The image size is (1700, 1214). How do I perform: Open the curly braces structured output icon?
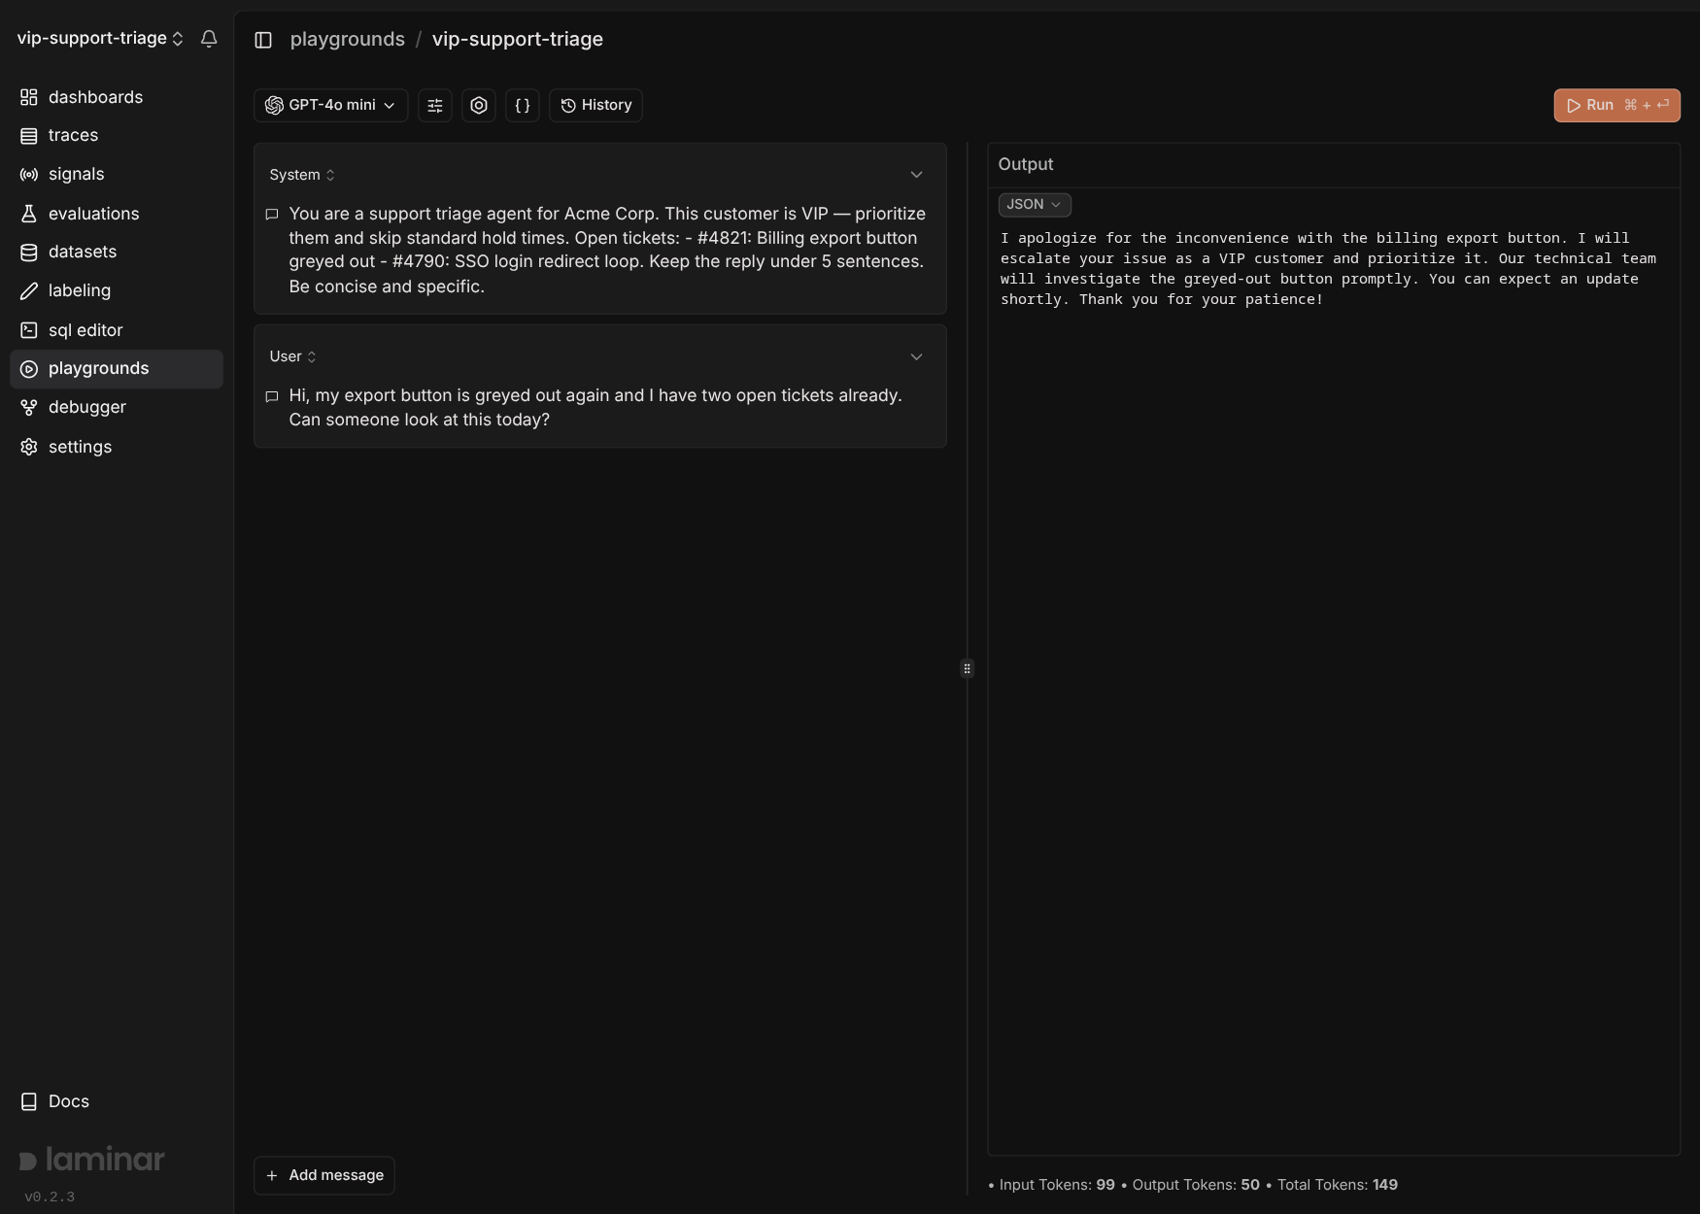[523, 105]
